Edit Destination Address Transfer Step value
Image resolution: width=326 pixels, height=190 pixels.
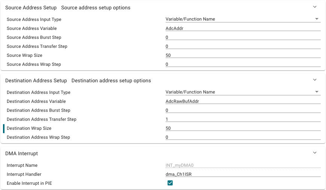coord(243,119)
